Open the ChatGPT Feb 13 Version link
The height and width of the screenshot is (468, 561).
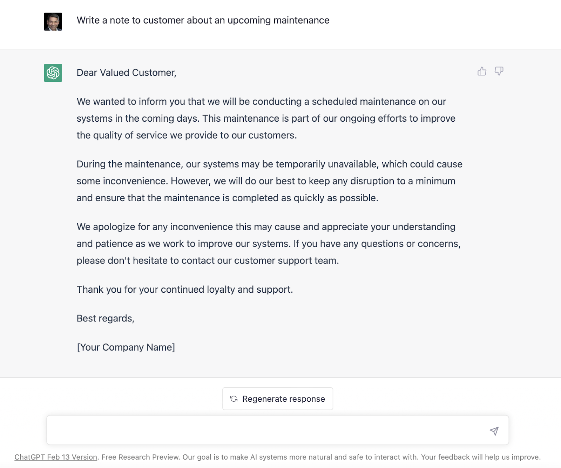[56, 457]
